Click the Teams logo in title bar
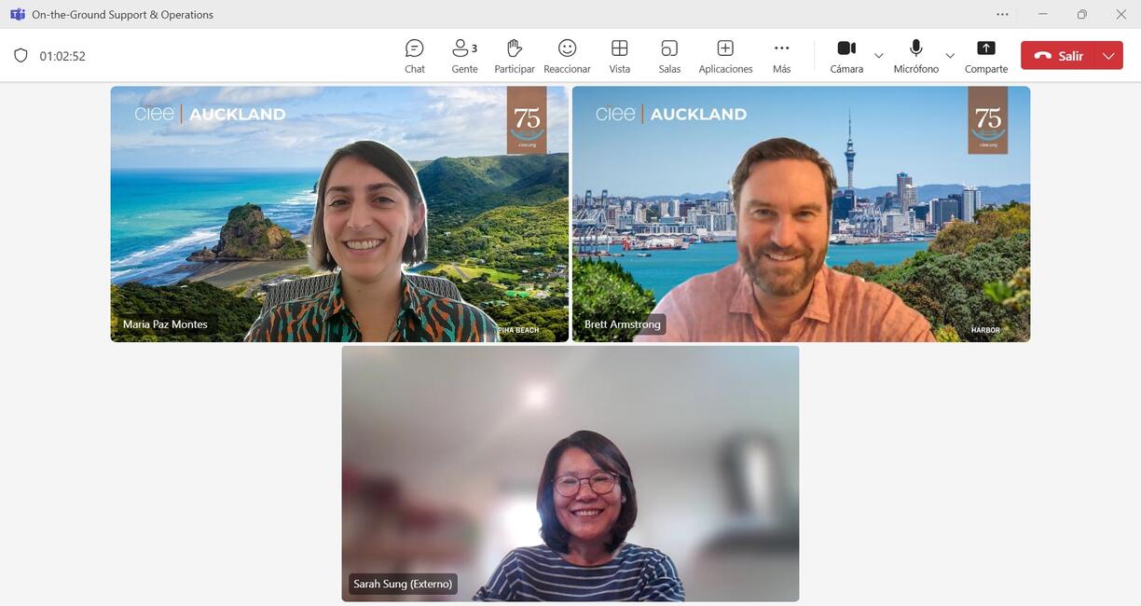Screen dimensions: 1141x606 18,14
